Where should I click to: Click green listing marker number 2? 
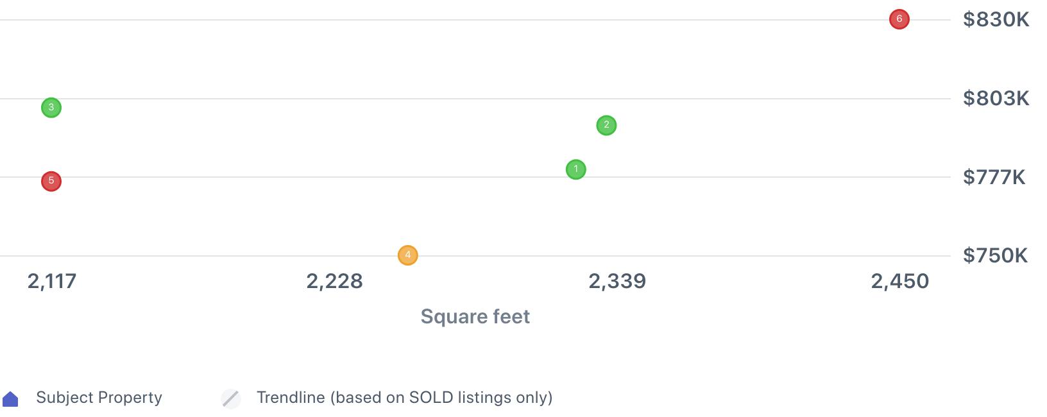pos(606,125)
